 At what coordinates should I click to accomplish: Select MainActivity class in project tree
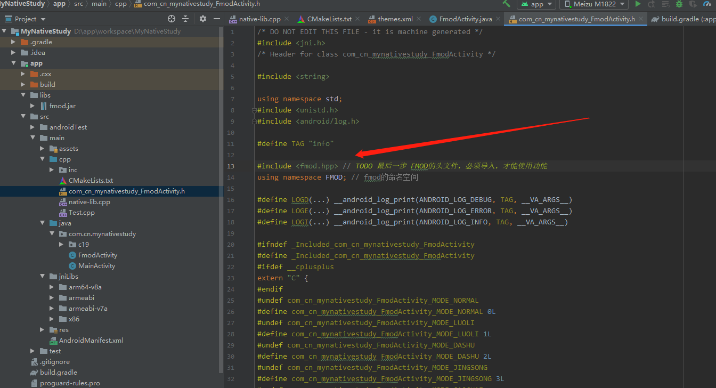pyautogui.click(x=96, y=266)
